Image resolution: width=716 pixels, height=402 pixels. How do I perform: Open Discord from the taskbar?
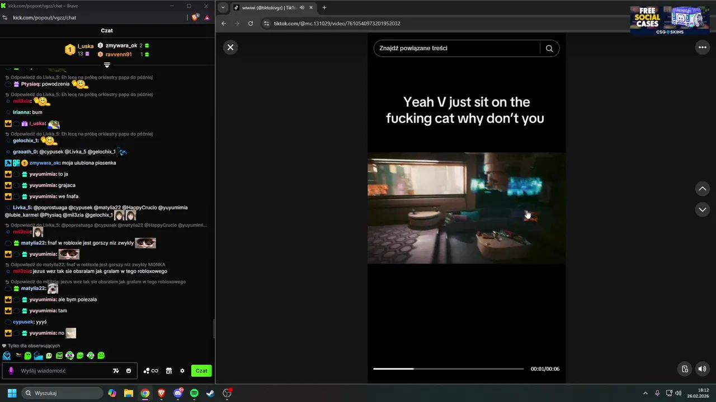click(178, 393)
